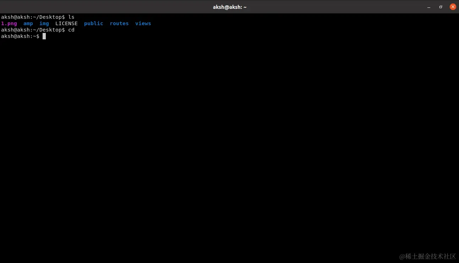Minimize the terminal window
The width and height of the screenshot is (459, 263).
[x=429, y=7]
